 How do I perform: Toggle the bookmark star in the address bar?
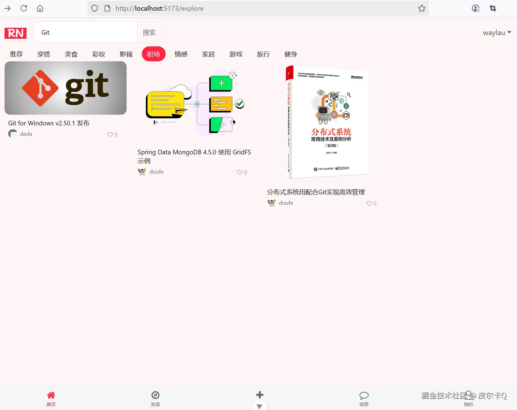(x=422, y=8)
